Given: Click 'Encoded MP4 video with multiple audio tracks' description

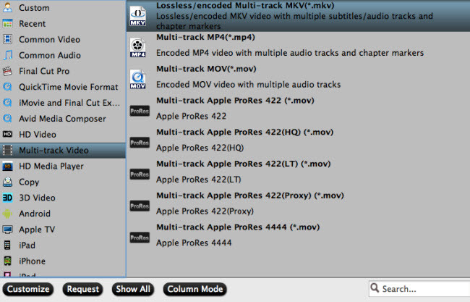Looking at the screenshot, I should click(x=290, y=53).
